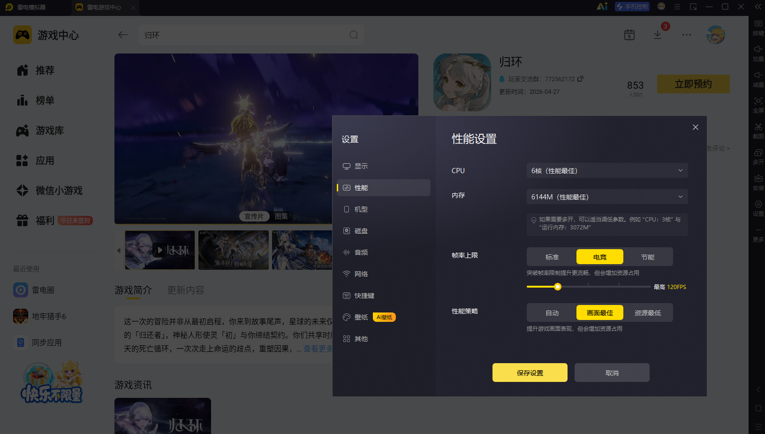Close the 雷电游戏中心 tab

[x=133, y=7]
